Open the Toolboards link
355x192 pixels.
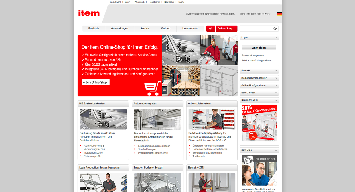(x=199, y=156)
